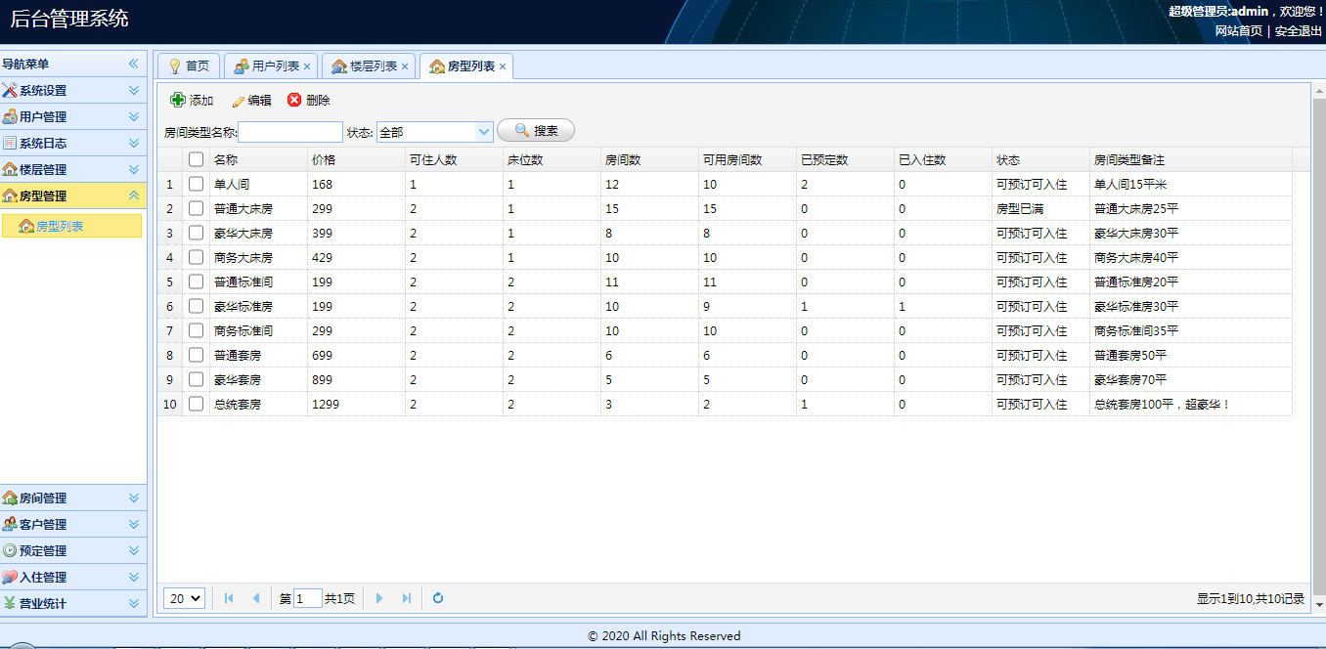Click the 编辑 toolbar button label
Viewport: 1326px width, 649px height.
[259, 101]
